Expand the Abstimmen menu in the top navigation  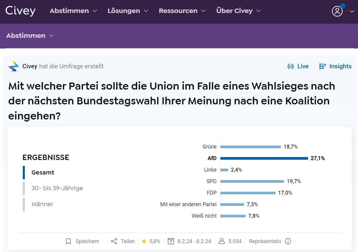tap(73, 11)
